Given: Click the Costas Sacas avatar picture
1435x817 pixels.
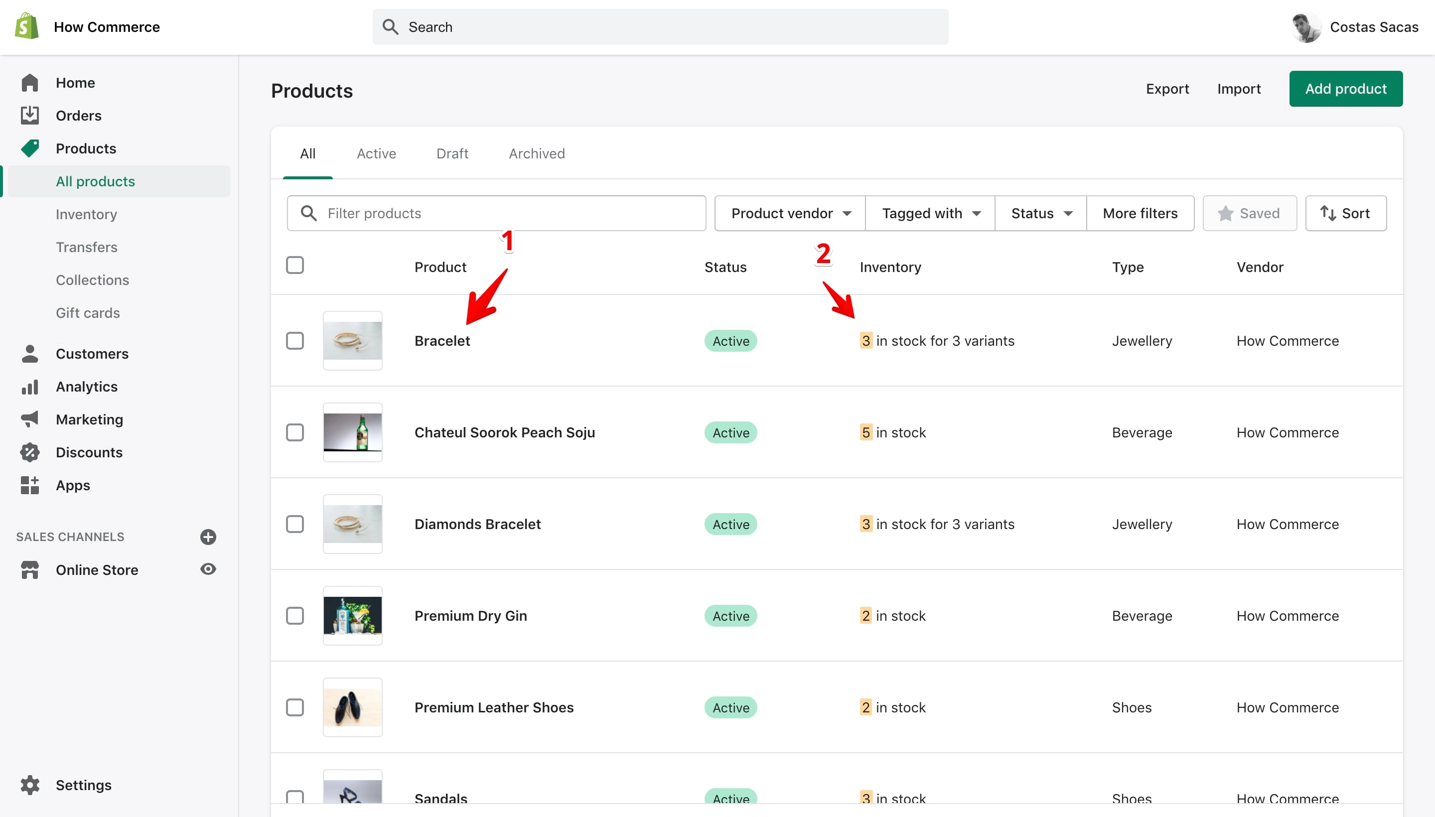Looking at the screenshot, I should coord(1306,27).
